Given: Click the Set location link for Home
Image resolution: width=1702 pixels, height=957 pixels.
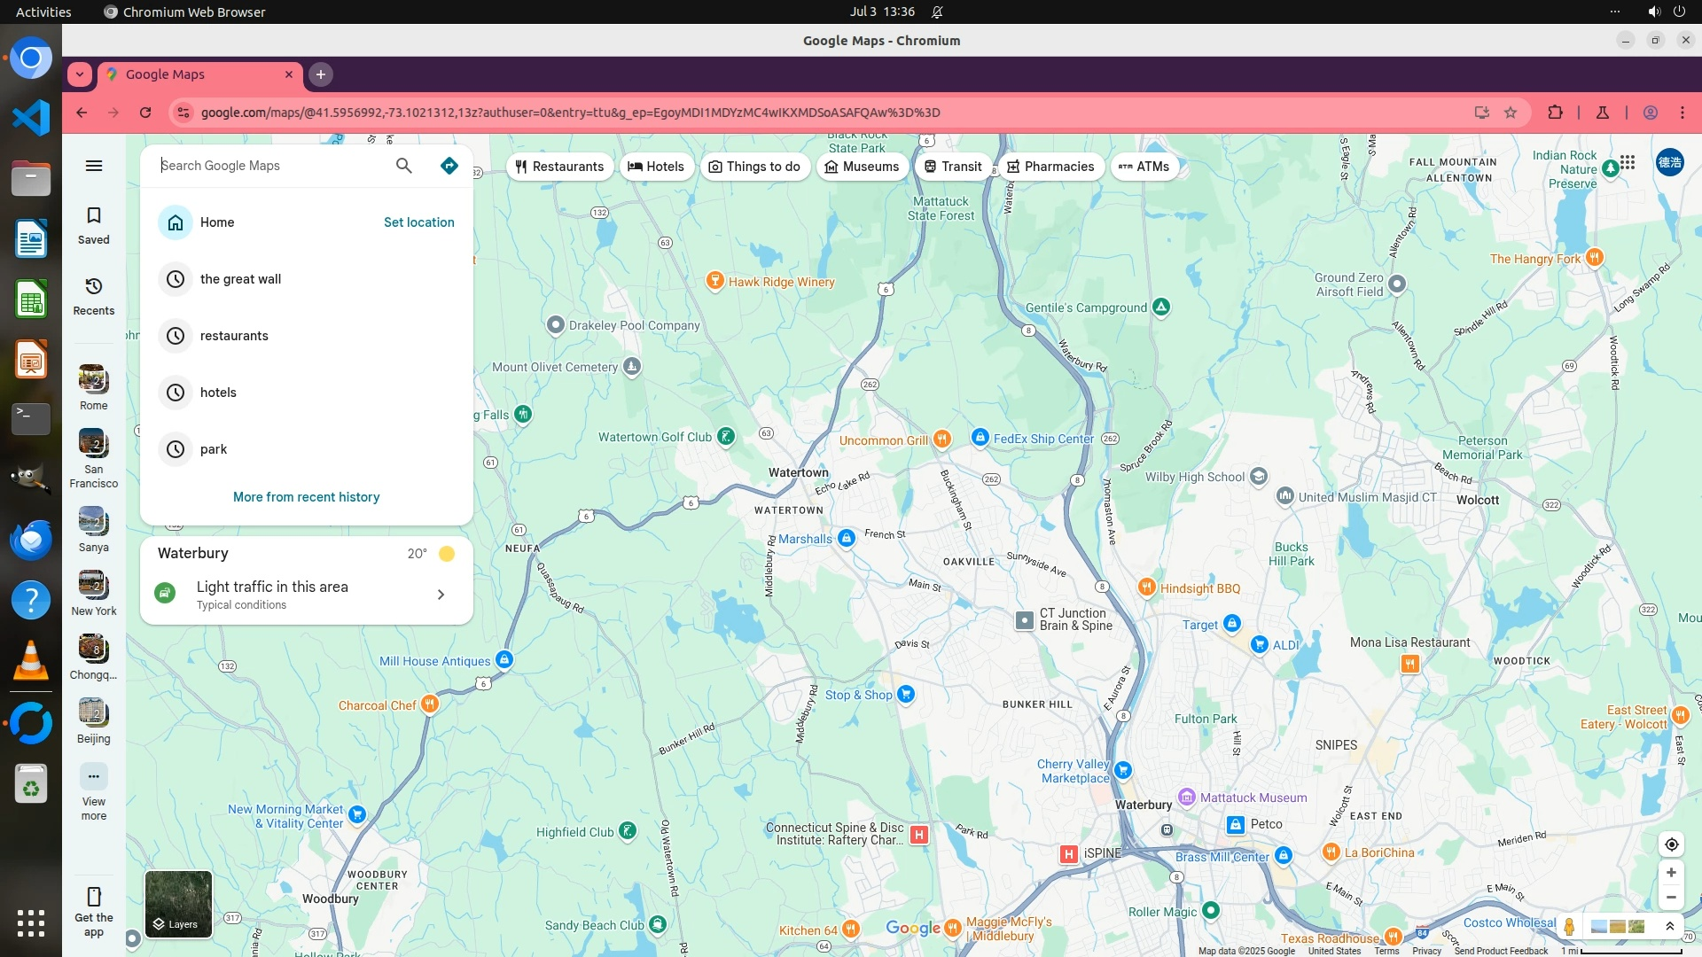Looking at the screenshot, I should click(418, 222).
